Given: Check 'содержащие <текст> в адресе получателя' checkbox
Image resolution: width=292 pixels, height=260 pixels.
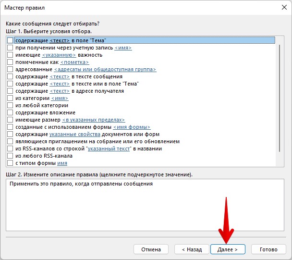Looking at the screenshot, I should (10, 91).
